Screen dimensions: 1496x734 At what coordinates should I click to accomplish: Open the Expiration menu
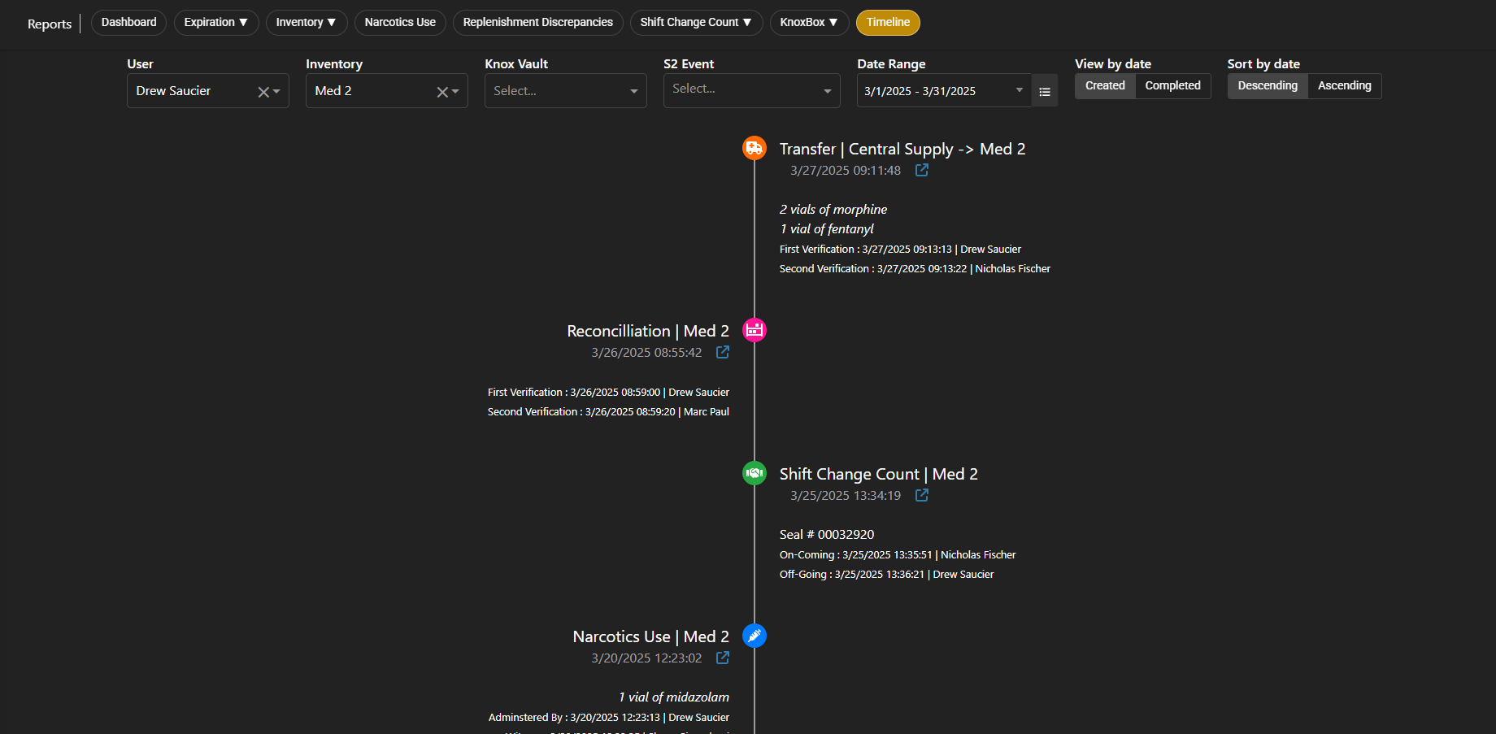click(215, 22)
